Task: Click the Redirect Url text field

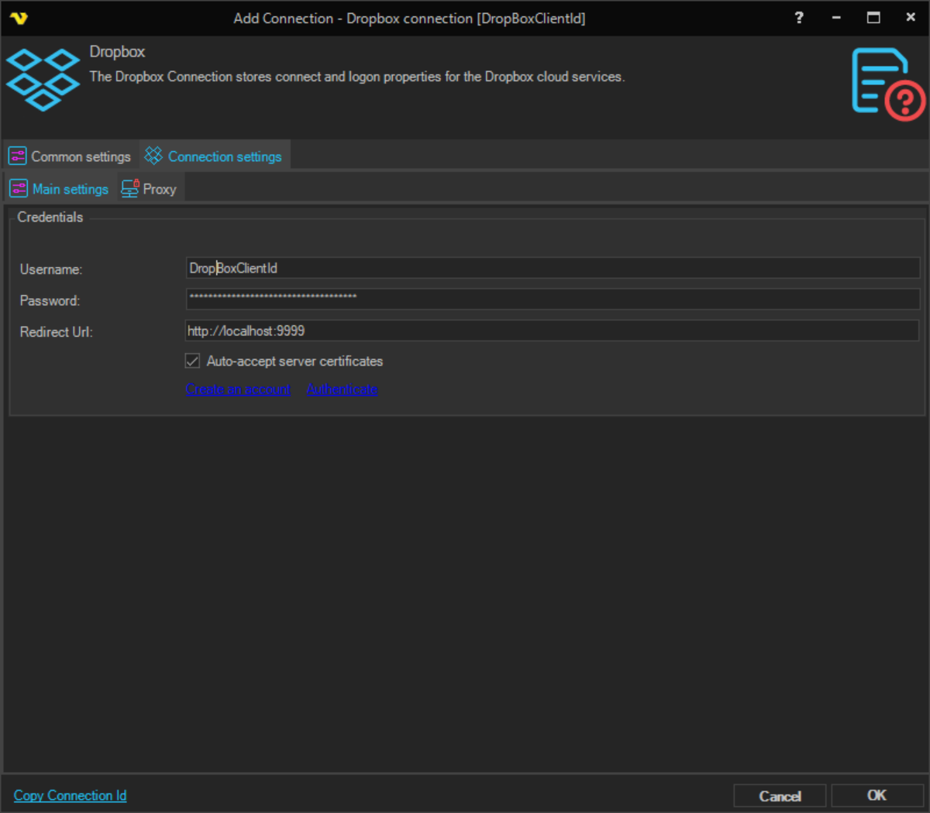Action: click(x=552, y=331)
